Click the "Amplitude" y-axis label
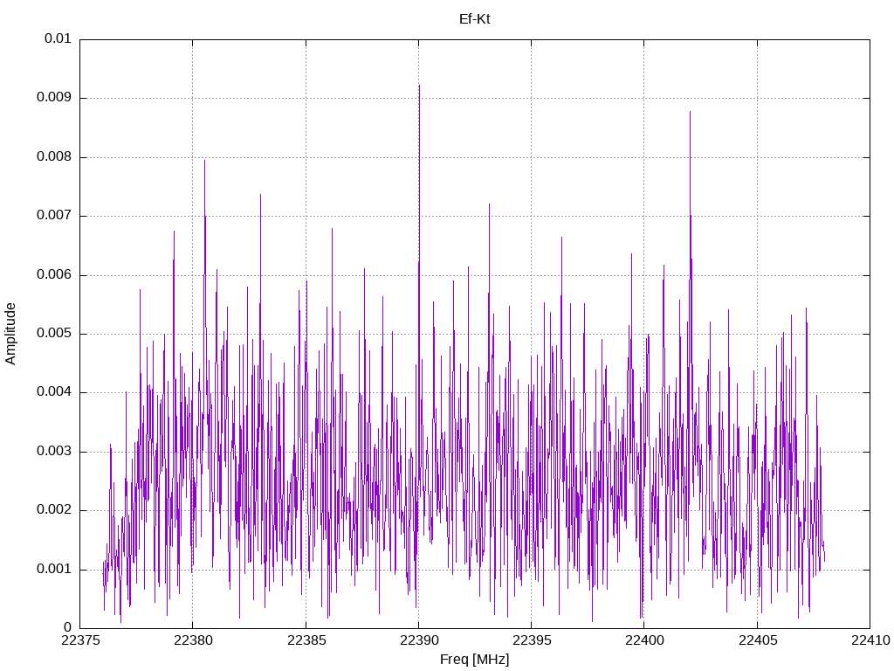 click(10, 334)
